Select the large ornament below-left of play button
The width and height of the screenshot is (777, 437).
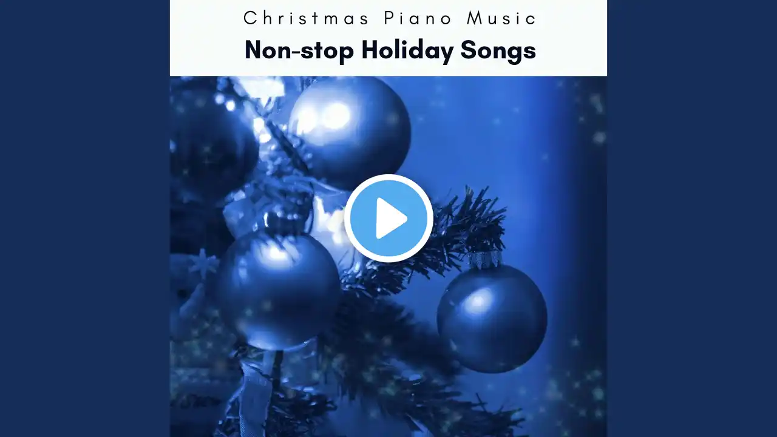(278, 288)
